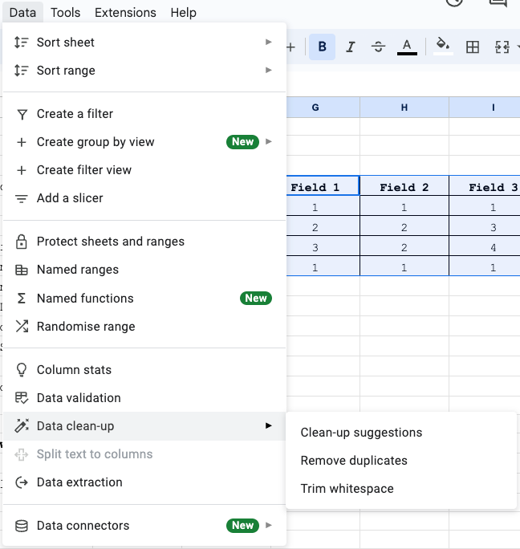
Task: Click the slicer icon
Action: (x=22, y=198)
